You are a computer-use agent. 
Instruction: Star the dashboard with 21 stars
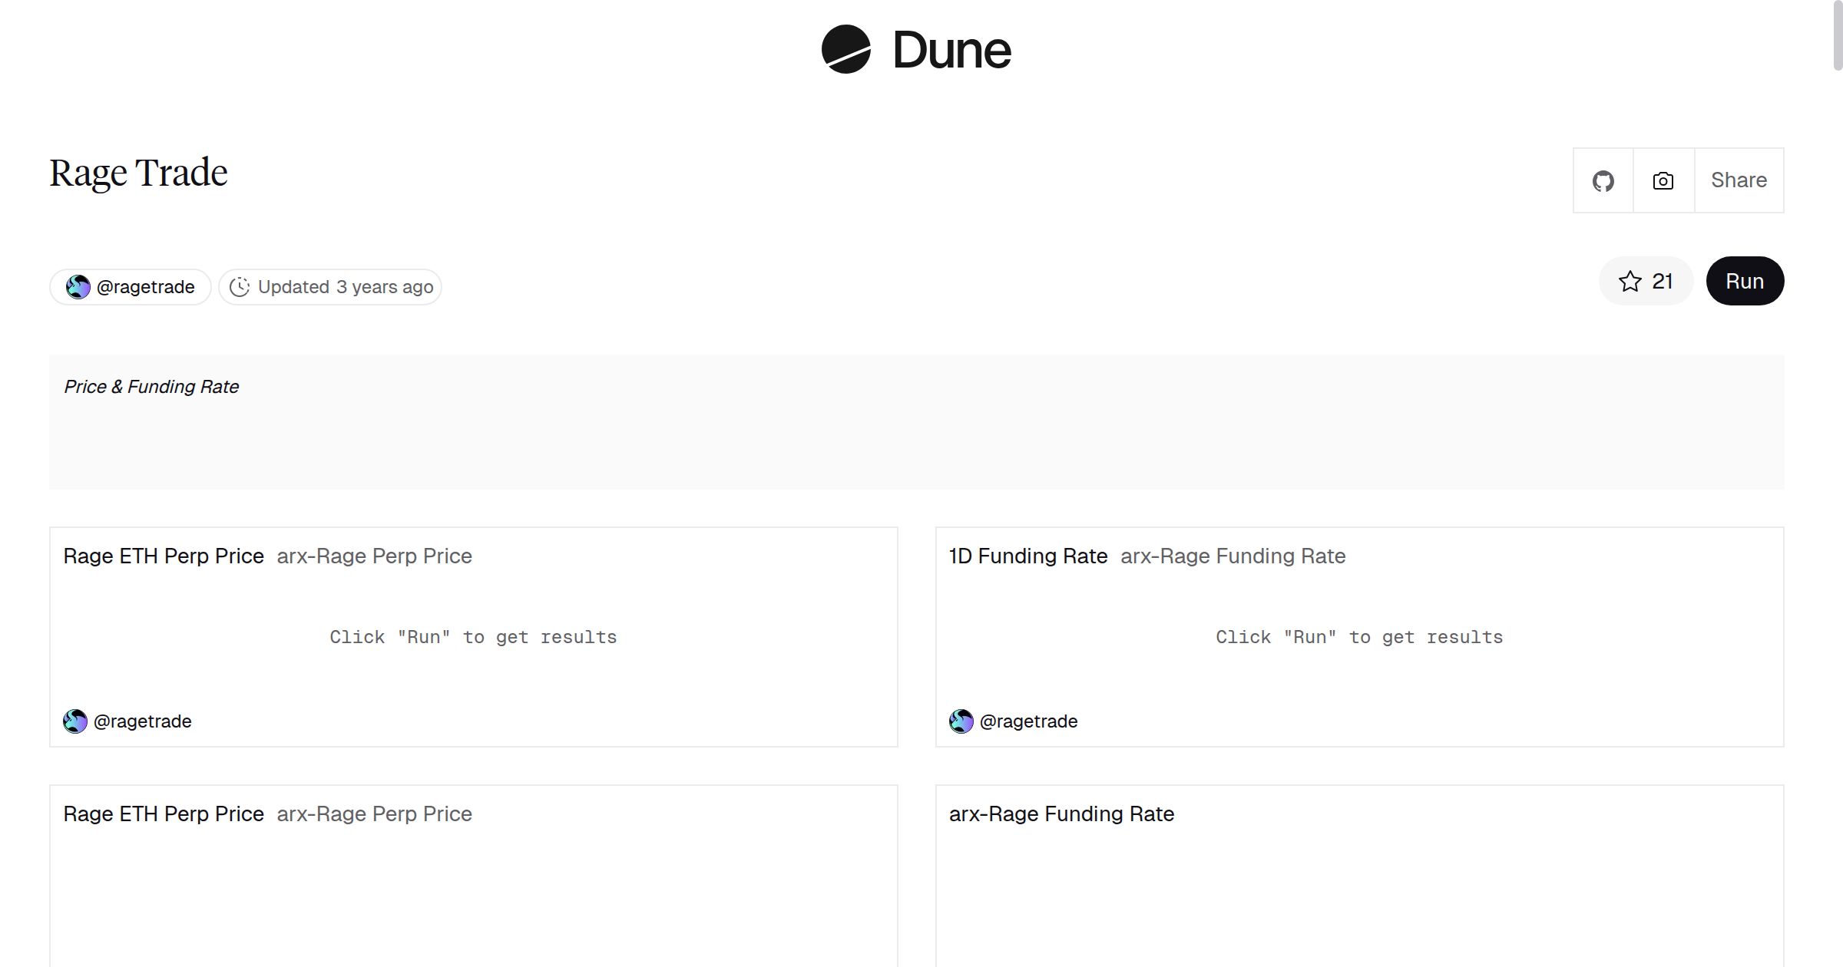(x=1646, y=281)
